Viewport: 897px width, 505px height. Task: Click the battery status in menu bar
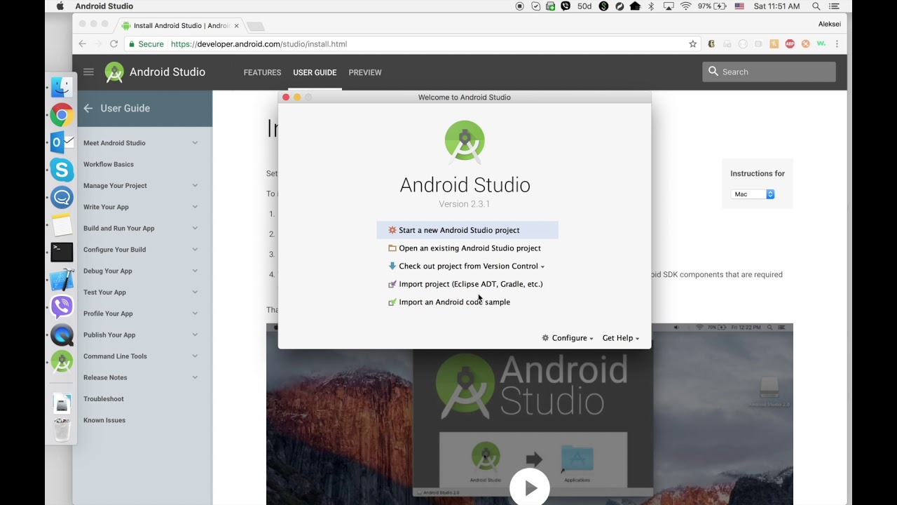tap(711, 6)
